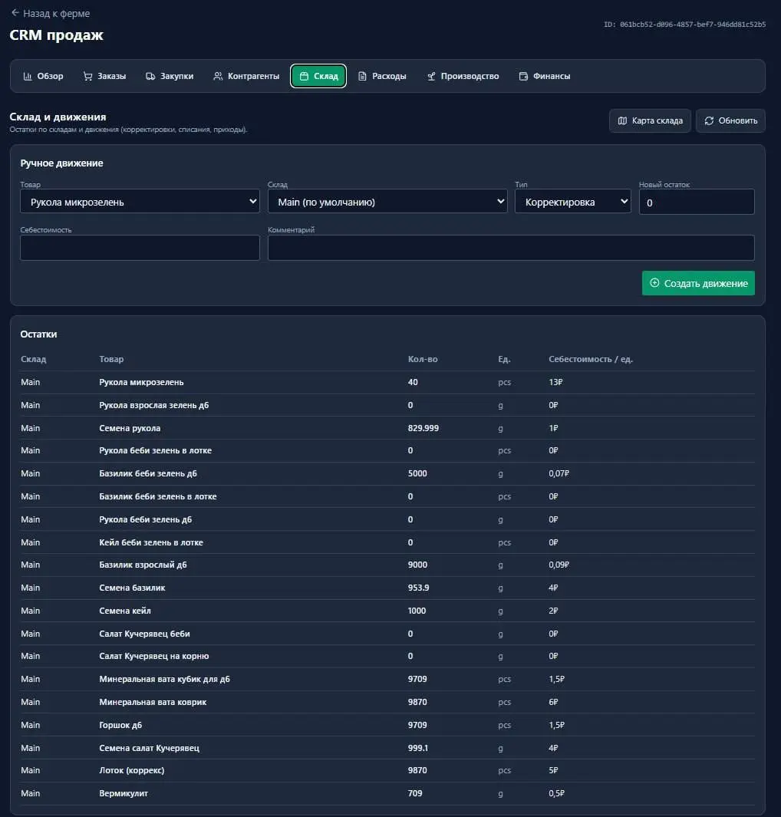This screenshot has width=781, height=817.
Task: Select the 'Рукола беби зелень д6' row
Action: pos(387,519)
